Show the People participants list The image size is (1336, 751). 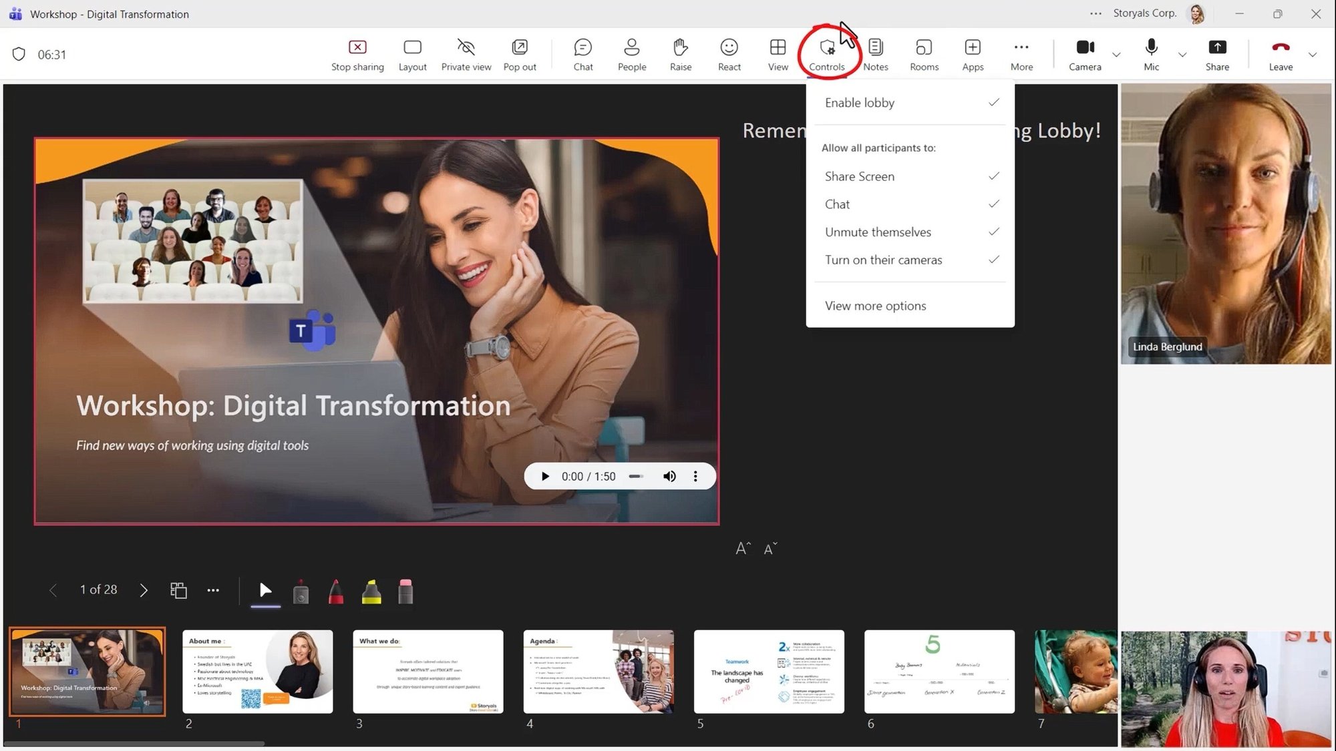coord(631,54)
